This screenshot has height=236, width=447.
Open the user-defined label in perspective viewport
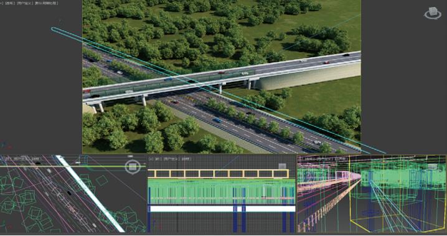pos(24,3)
